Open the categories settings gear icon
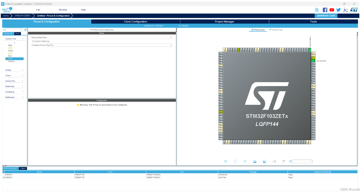 [x=26, y=30]
